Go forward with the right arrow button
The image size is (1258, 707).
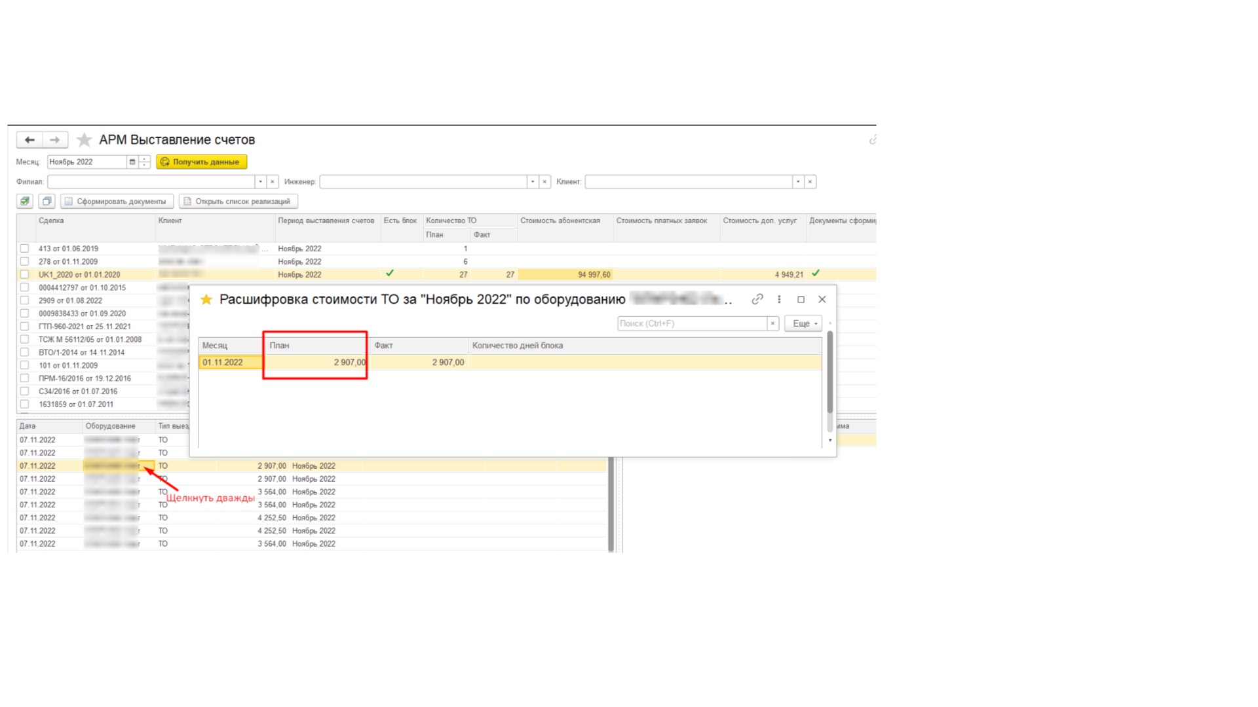coord(55,140)
